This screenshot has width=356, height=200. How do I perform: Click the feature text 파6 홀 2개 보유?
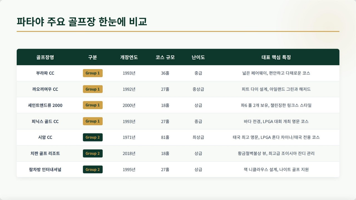click(x=255, y=105)
